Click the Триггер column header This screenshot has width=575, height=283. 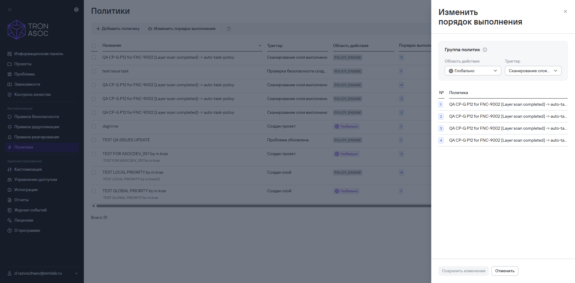(x=275, y=46)
